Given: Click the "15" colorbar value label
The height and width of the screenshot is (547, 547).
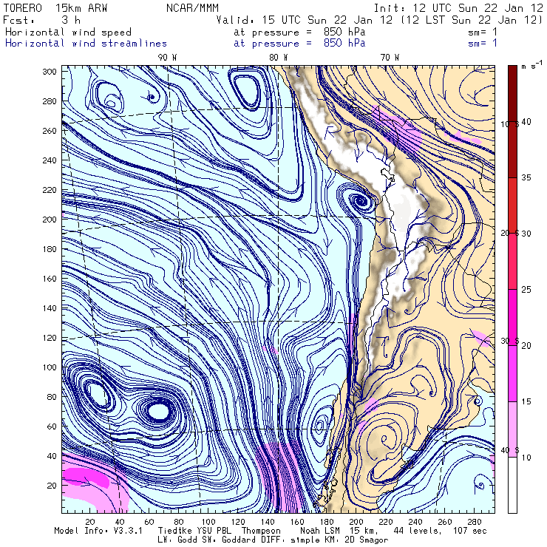Looking at the screenshot, I should (526, 401).
